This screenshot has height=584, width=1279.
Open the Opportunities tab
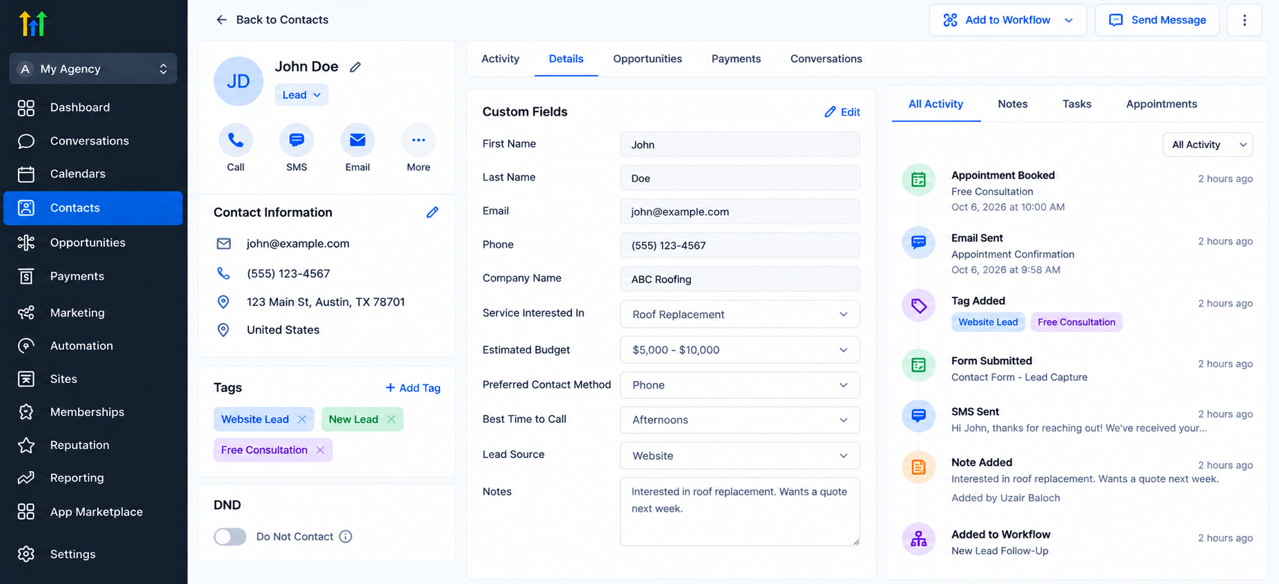647,59
